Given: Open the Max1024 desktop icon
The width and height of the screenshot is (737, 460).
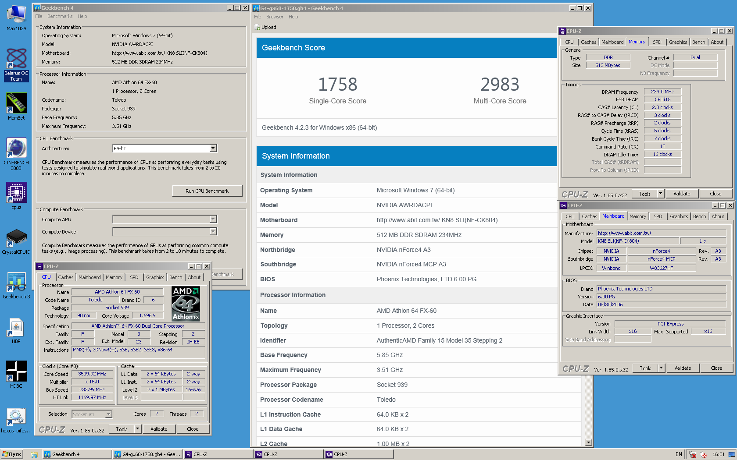Looking at the screenshot, I should pos(16,18).
